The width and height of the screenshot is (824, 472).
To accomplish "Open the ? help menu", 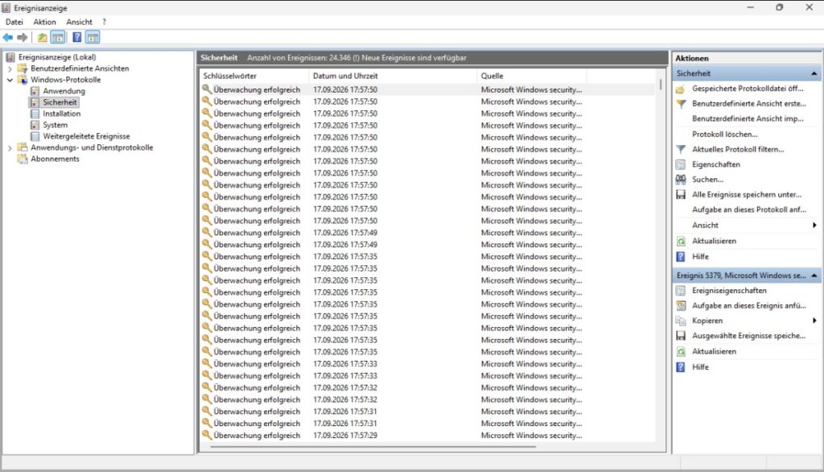I will pyautogui.click(x=104, y=22).
